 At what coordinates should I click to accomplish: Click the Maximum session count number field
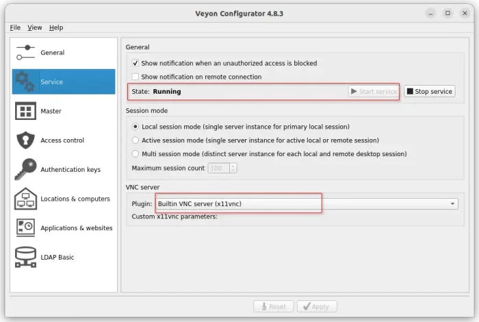pyautogui.click(x=218, y=168)
